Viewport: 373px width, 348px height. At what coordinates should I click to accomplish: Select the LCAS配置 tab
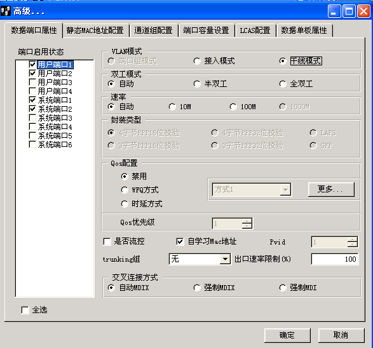pyautogui.click(x=255, y=30)
